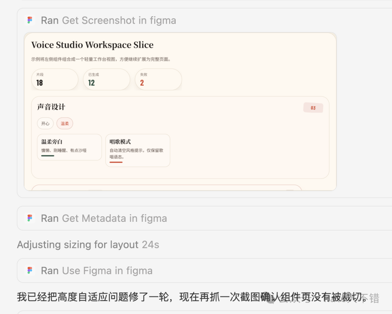Click the 片段 18 stat pill
392x314 pixels.
click(x=54, y=79)
